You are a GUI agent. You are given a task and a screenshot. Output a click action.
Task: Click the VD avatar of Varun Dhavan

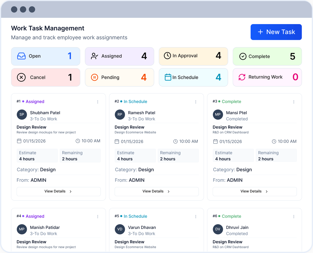[x=120, y=229]
